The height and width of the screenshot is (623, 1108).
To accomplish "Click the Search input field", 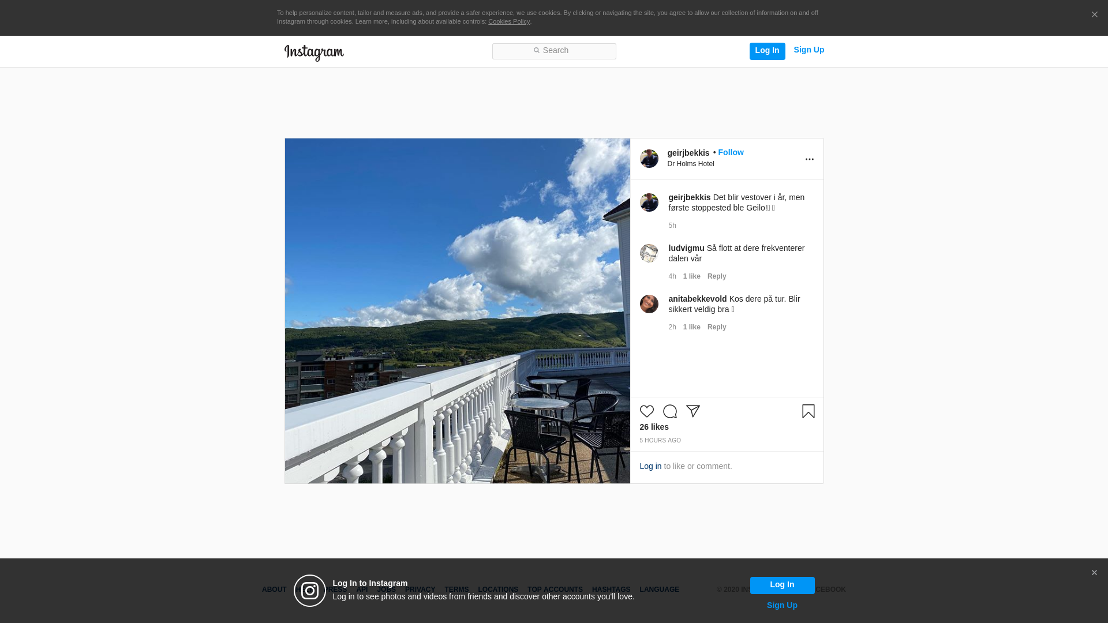I will click(x=554, y=51).
